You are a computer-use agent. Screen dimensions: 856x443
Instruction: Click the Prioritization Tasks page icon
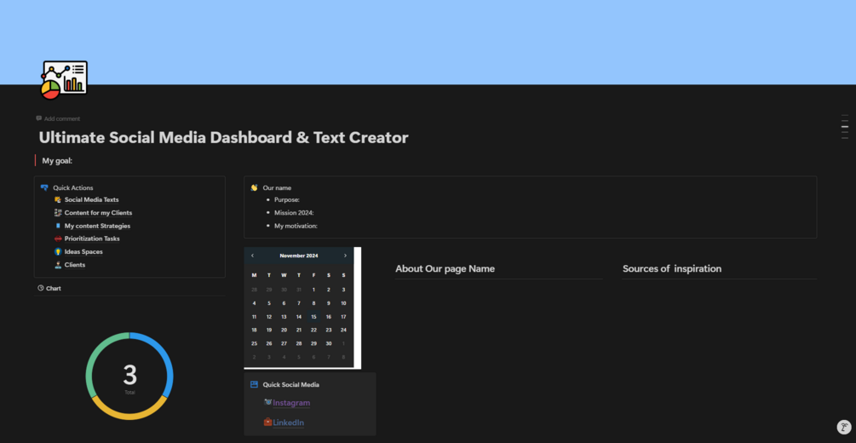58,239
